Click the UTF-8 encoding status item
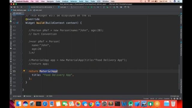This screenshot has width=192, height=108. [160, 99]
